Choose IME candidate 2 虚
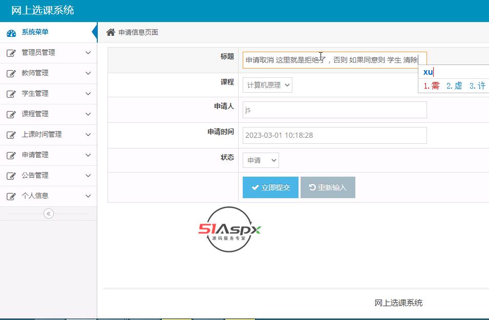489x320 pixels. (454, 86)
